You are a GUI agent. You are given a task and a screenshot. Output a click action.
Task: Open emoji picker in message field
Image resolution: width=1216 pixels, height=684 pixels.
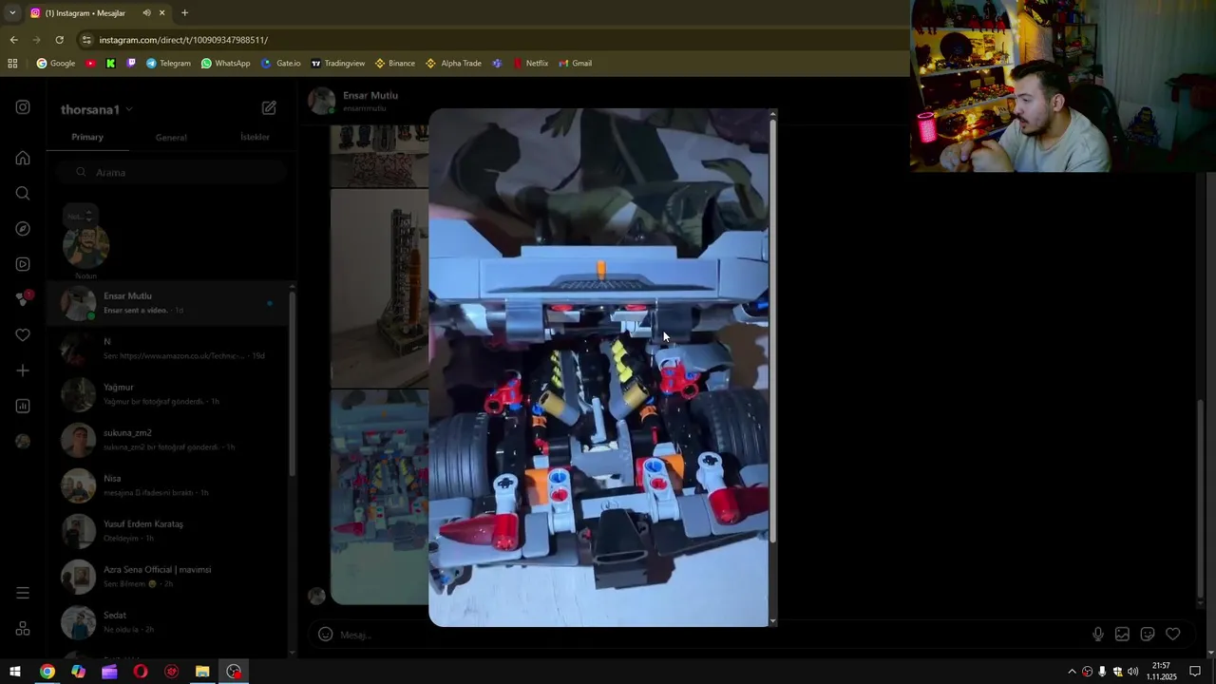[x=325, y=635]
